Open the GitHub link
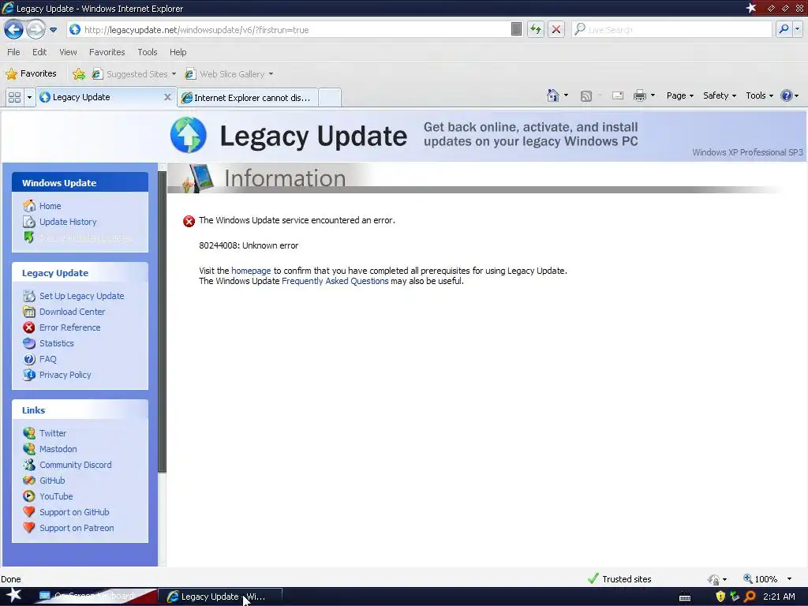This screenshot has width=808, height=606. coord(52,481)
